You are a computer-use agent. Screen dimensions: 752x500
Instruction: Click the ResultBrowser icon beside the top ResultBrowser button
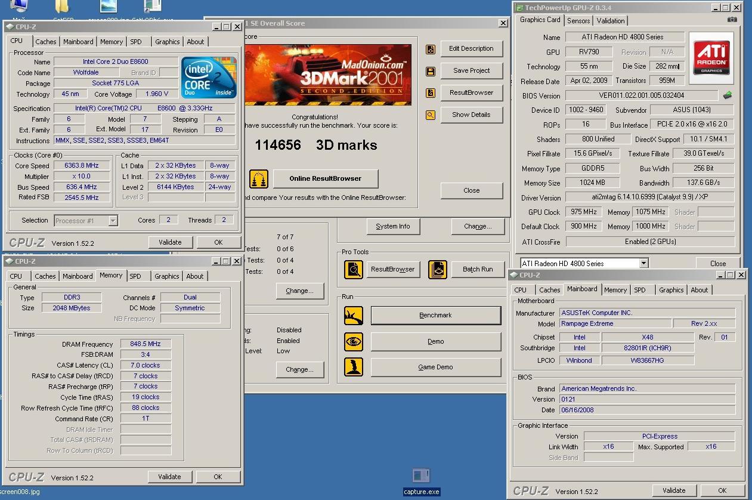431,93
